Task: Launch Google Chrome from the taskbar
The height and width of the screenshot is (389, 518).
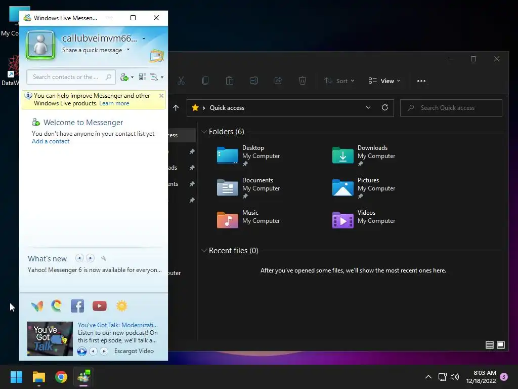Action: (x=61, y=377)
